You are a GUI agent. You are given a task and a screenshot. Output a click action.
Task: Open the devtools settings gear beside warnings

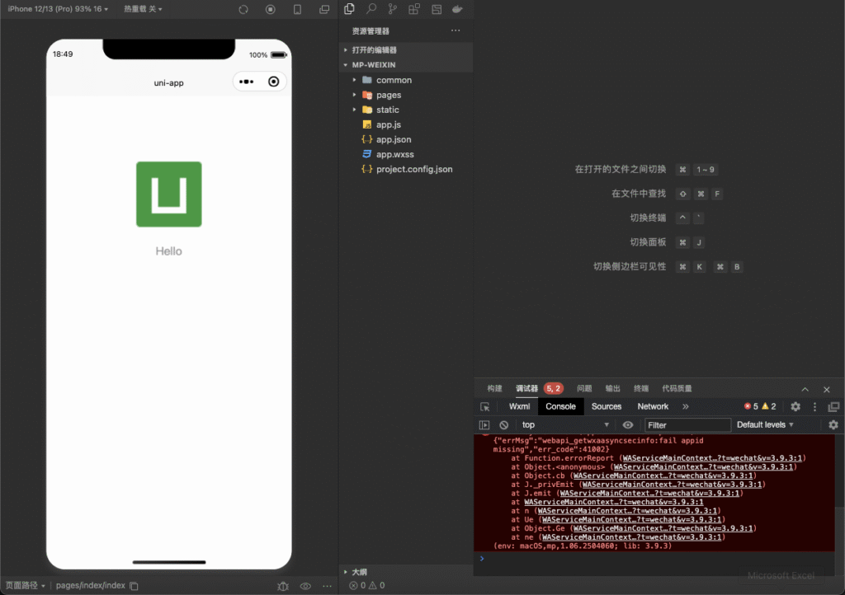tap(795, 406)
